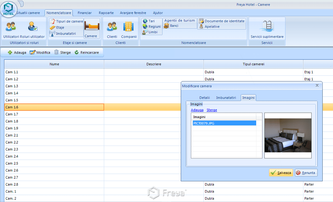
Task: Open the Apelative item
Action: click(209, 27)
